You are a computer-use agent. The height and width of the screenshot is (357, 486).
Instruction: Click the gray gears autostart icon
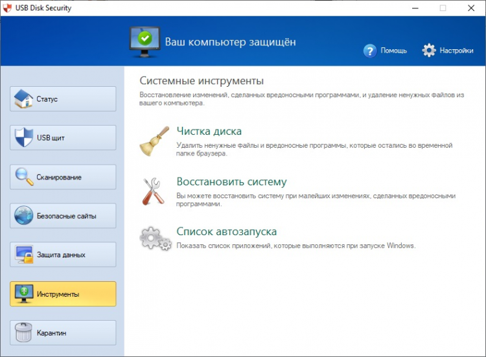156,238
